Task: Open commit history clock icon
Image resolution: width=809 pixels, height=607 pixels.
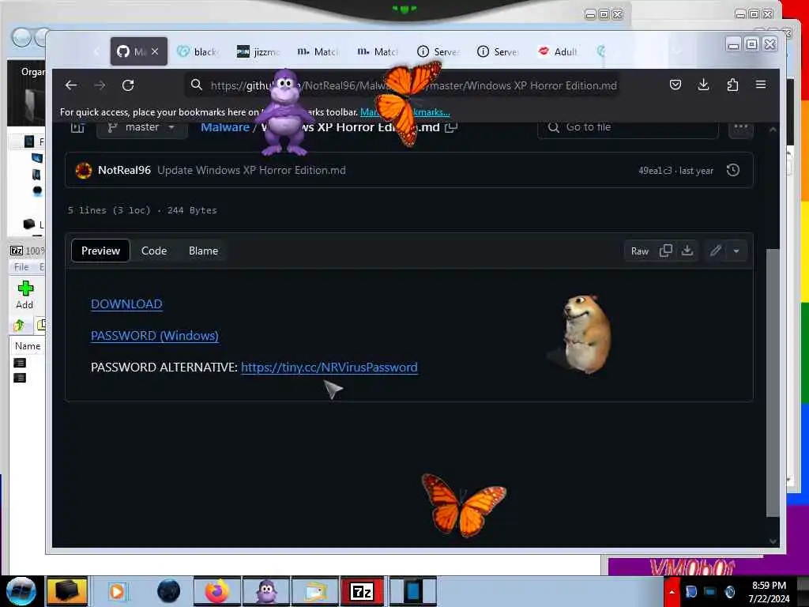Action: point(732,171)
